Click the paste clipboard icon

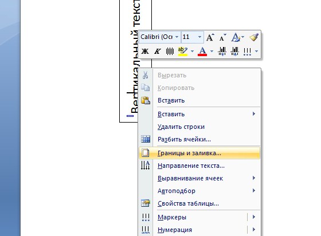point(146,100)
